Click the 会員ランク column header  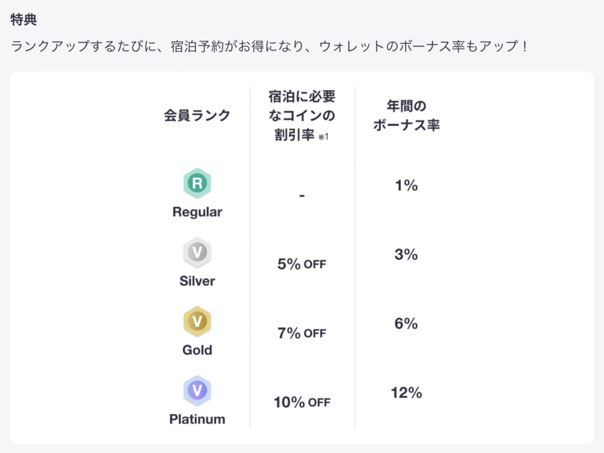pos(197,116)
